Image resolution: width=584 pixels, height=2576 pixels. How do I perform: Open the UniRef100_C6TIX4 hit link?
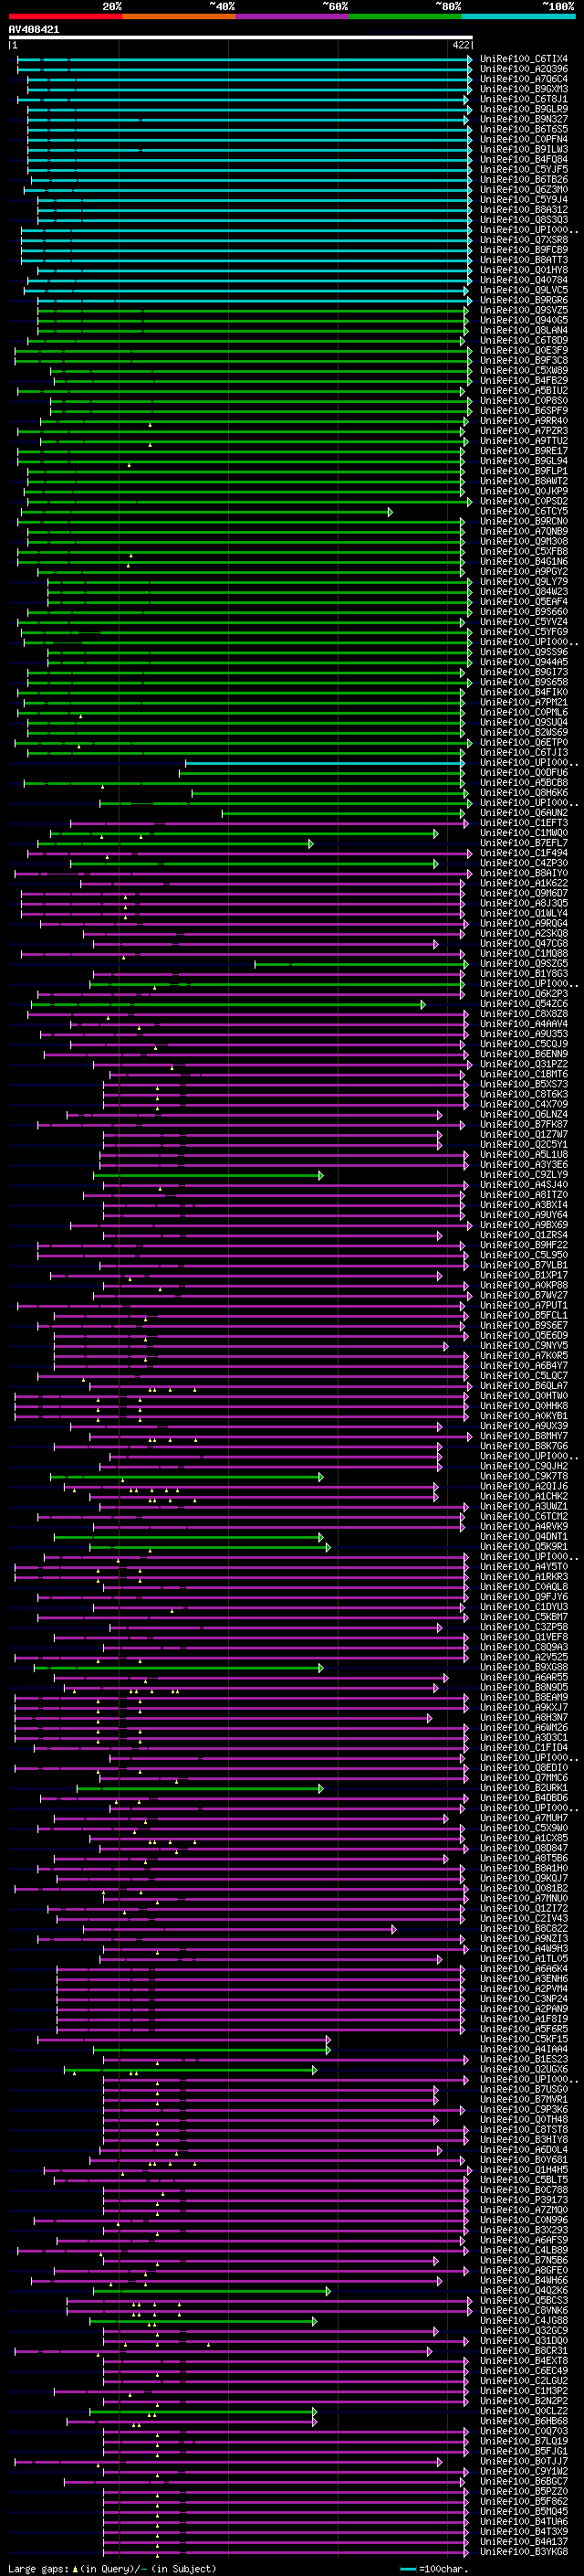(524, 59)
